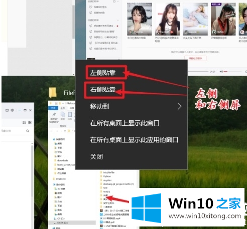Select the FileRecv window title in Task View
The width and height of the screenshot is (247, 229).
(x=69, y=93)
